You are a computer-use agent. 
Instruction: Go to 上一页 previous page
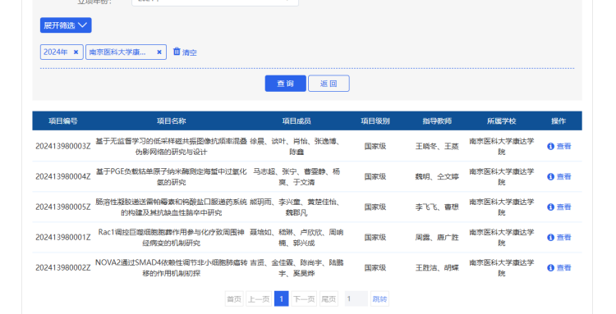pyautogui.click(x=259, y=299)
